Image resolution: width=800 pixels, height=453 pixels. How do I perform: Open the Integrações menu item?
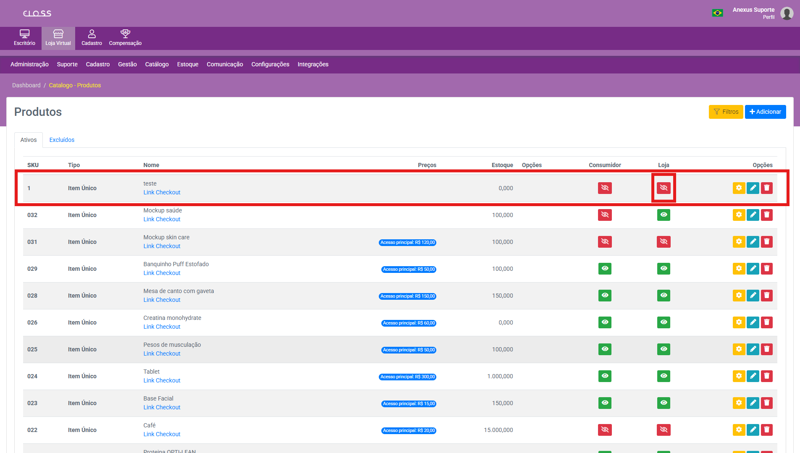313,64
